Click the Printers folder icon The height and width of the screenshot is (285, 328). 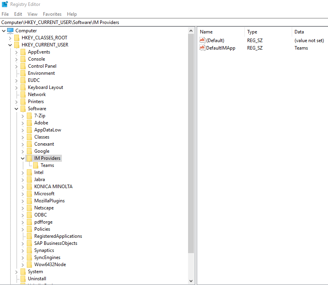pyautogui.click(x=23, y=102)
